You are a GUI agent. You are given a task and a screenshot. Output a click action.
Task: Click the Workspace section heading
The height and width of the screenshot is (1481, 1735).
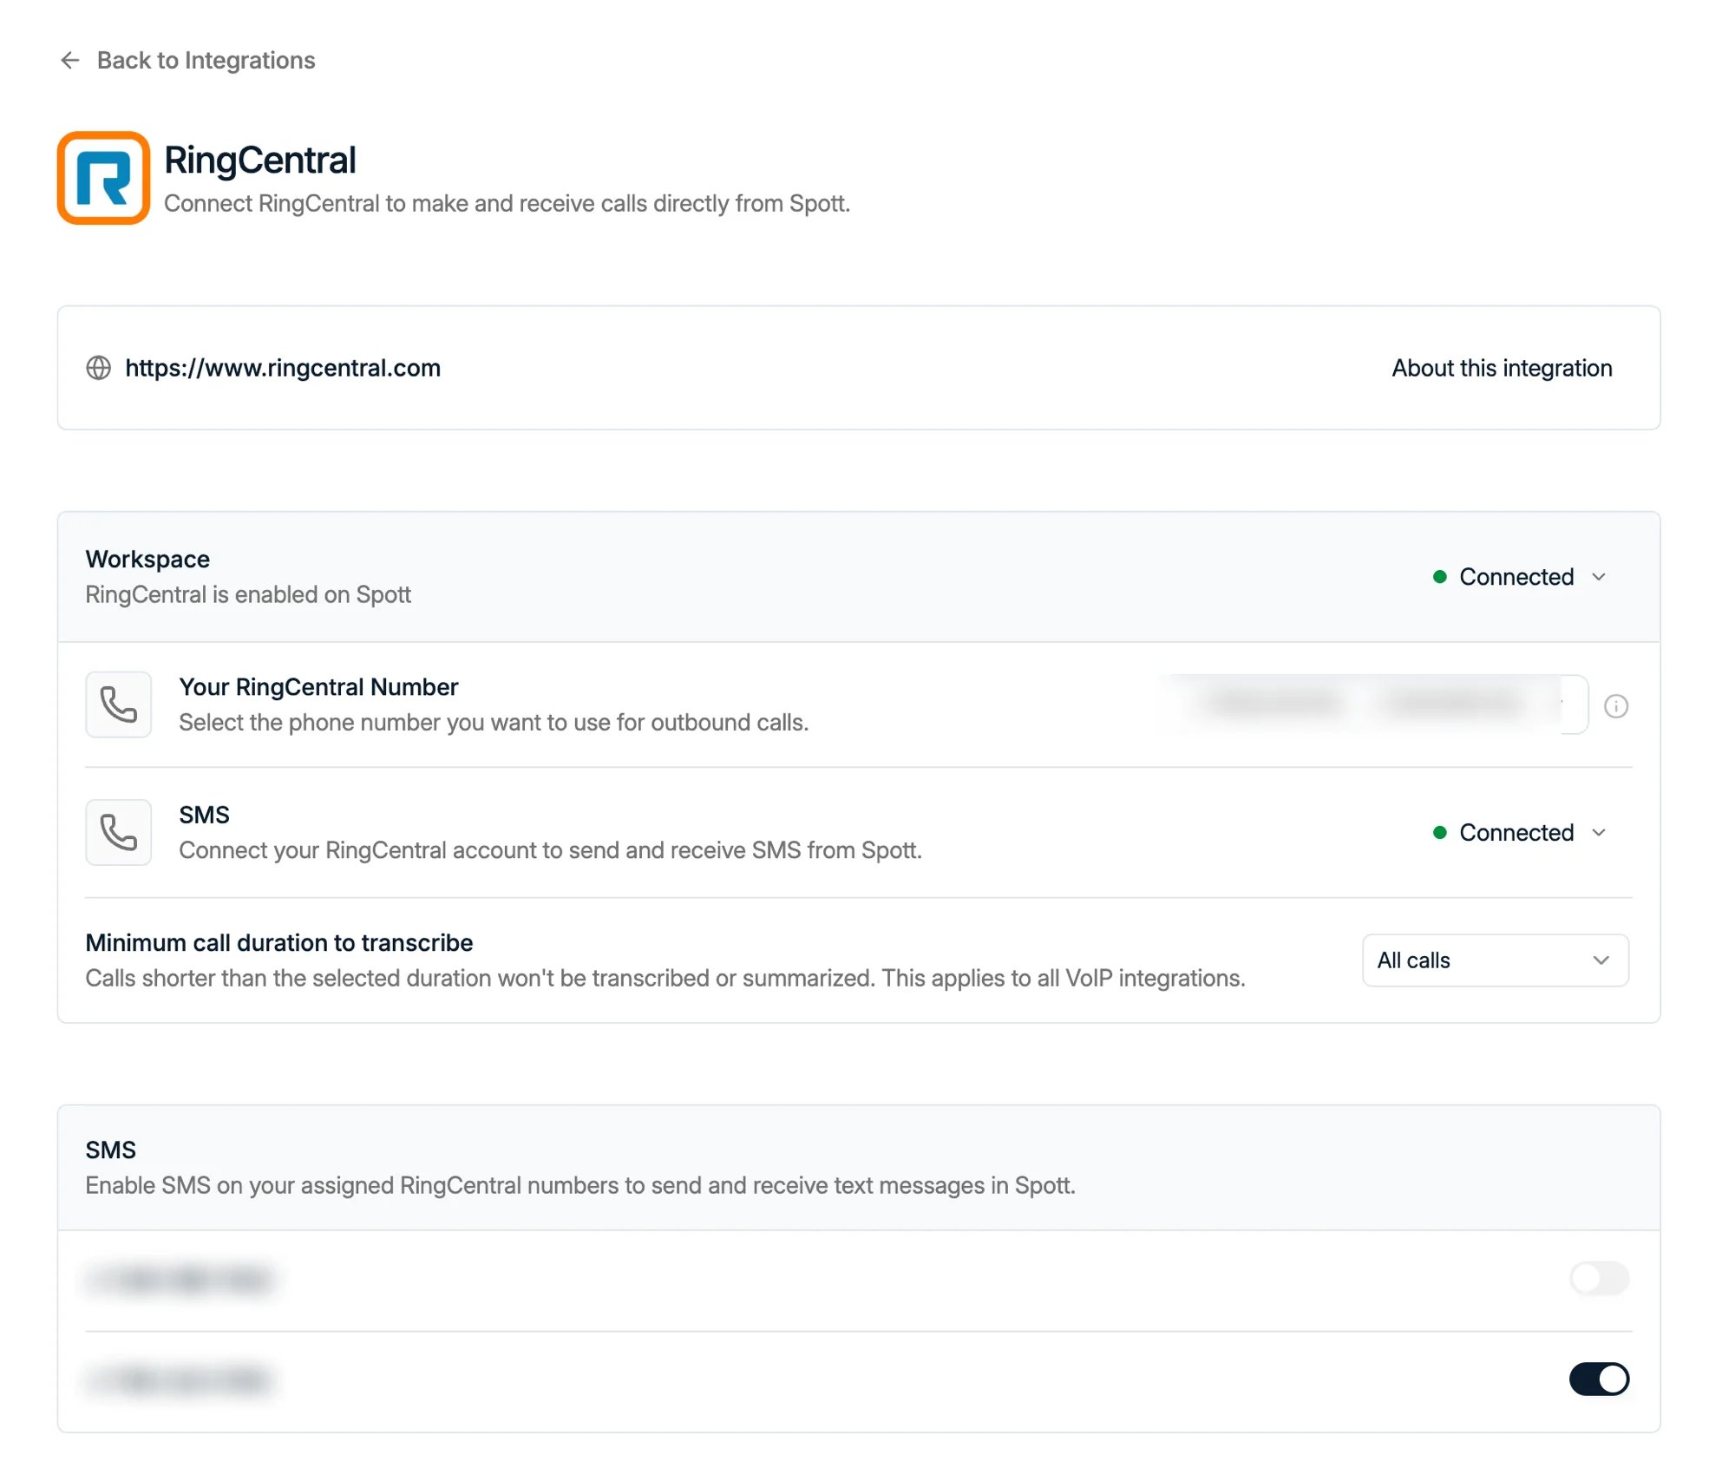click(x=147, y=560)
